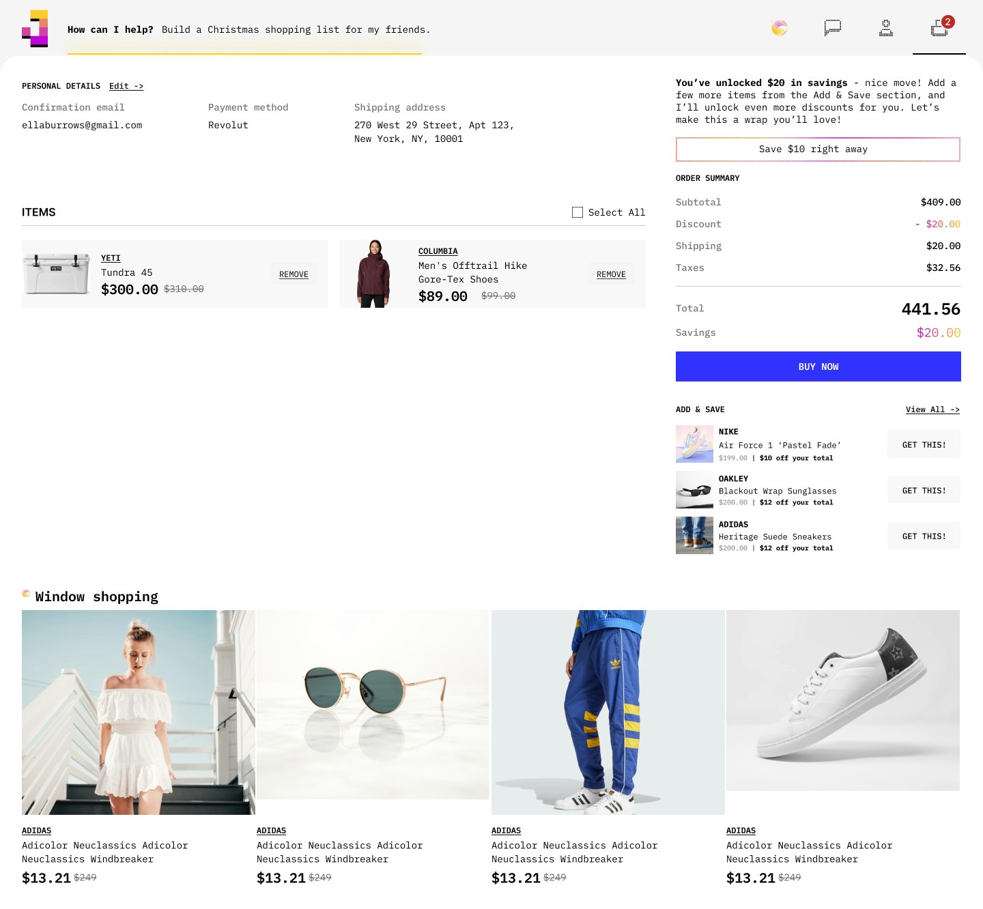Click the Men's Offtrail Hike Gore-Tex Shoes name
The width and height of the screenshot is (983, 909).
tap(472, 272)
